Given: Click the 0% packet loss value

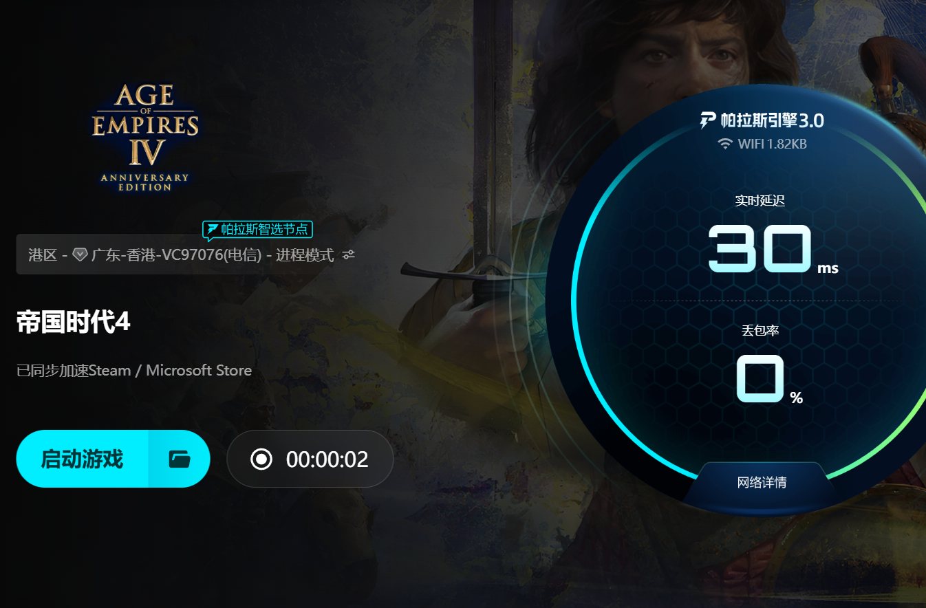Looking at the screenshot, I should pos(770,379).
